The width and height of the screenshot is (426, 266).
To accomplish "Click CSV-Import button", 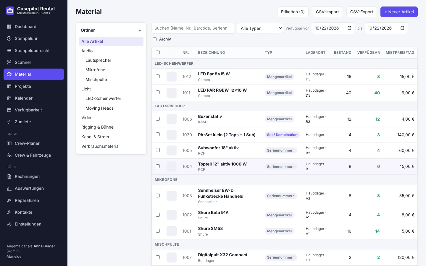I will click(327, 12).
